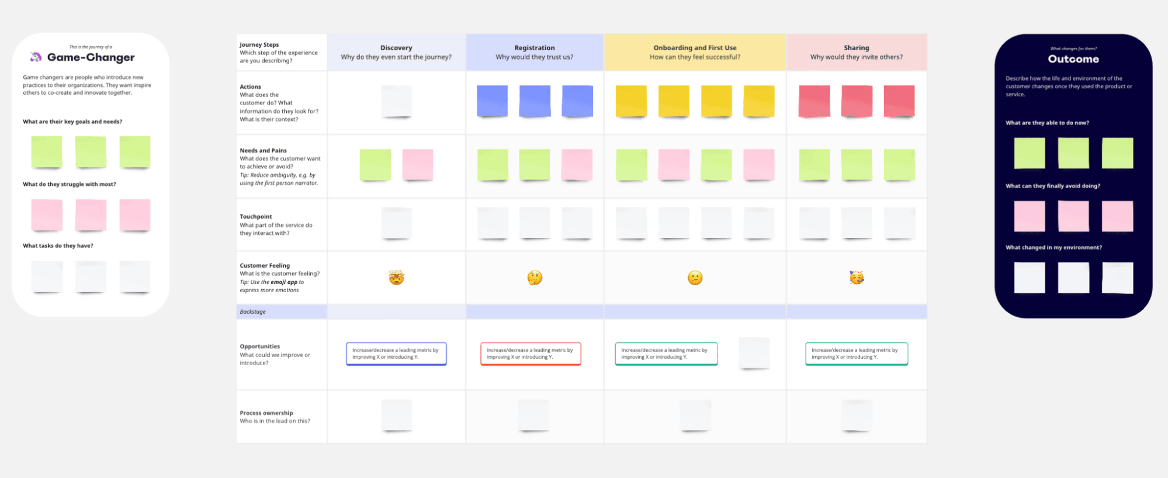Select the white sticky beside Onboarding opportunity box
The height and width of the screenshot is (478, 1168).
[x=754, y=353]
